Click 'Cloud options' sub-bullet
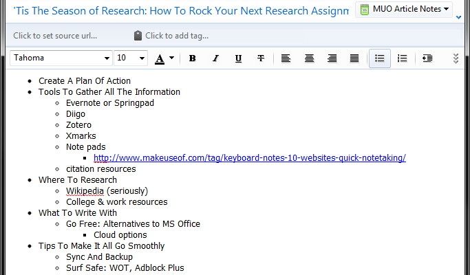Image resolution: width=470 pixels, height=275 pixels. [x=120, y=235]
